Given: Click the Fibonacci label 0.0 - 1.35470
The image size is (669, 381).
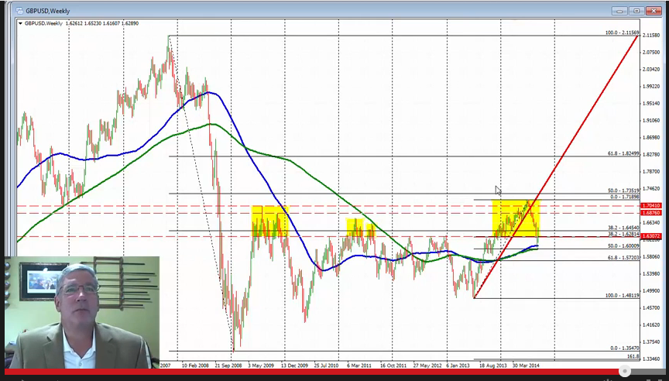Looking at the screenshot, I should click(x=625, y=348).
